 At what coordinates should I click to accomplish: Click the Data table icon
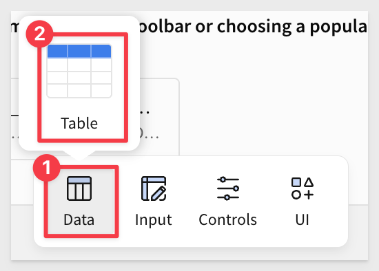tap(79, 188)
